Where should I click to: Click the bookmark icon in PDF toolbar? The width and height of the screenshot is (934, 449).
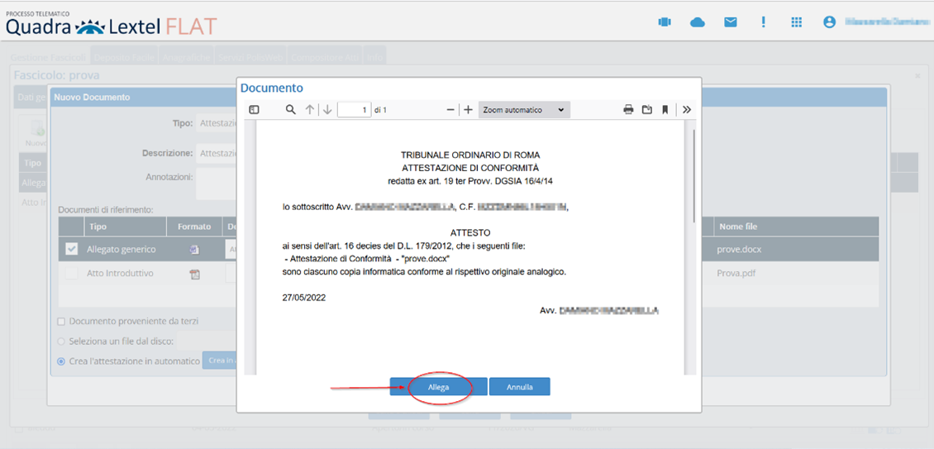click(x=665, y=109)
